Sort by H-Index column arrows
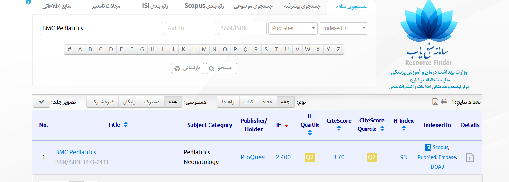Image resolution: width=509 pixels, height=182 pixels. (404, 129)
